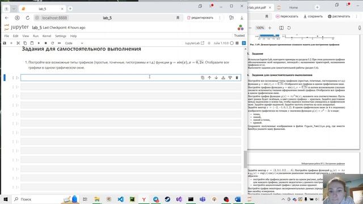This screenshot has width=363, height=204.
Task: Open the Edit menu
Action: [x=15, y=36]
